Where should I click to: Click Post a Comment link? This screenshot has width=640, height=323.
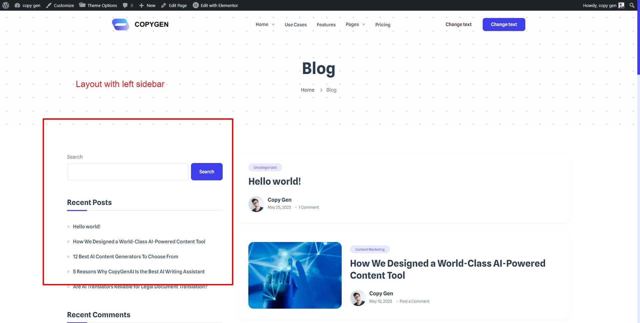[x=414, y=301]
